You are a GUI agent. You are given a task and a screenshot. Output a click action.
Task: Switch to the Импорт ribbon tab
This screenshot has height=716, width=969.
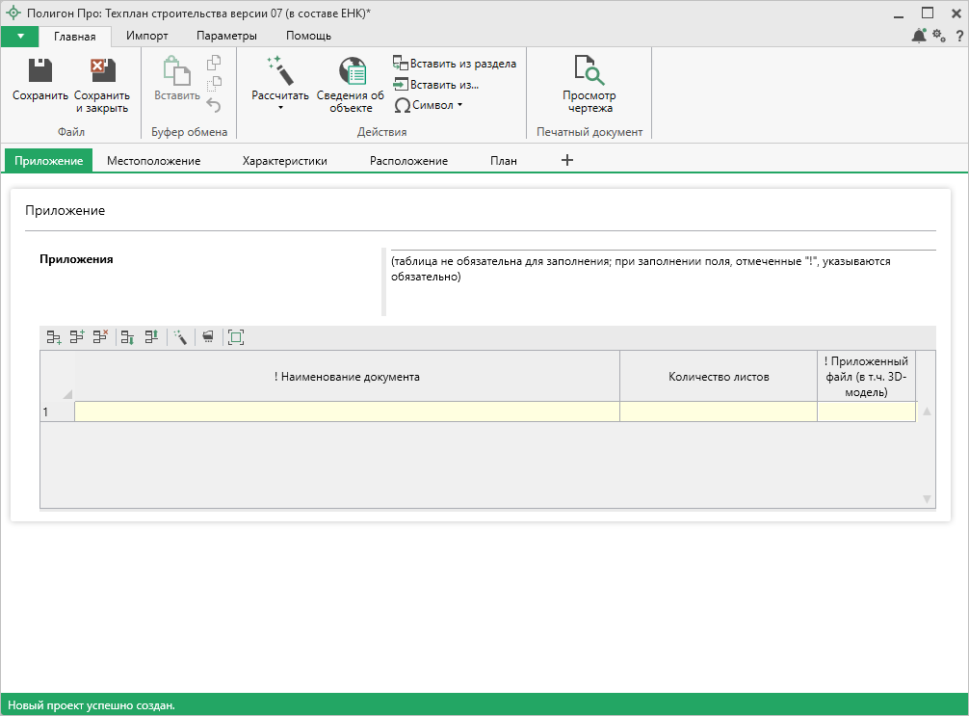(x=146, y=36)
